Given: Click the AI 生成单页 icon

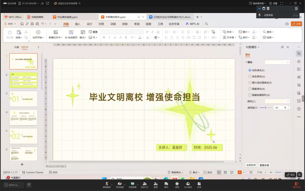Looking at the screenshot, I should (x=71, y=32).
